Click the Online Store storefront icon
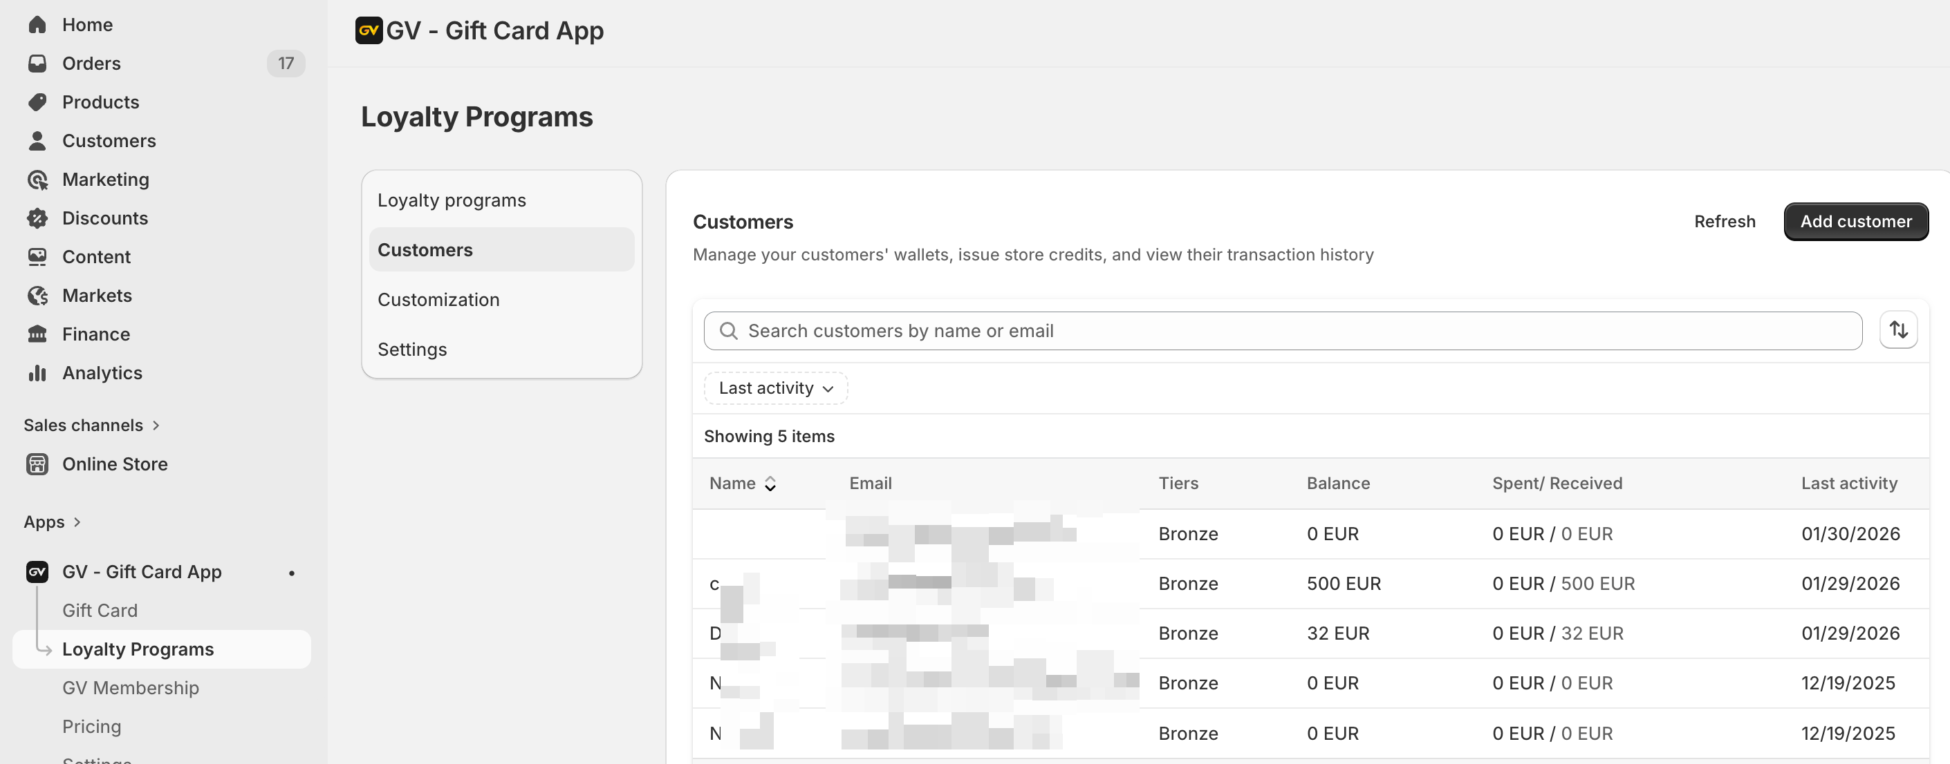 point(37,464)
